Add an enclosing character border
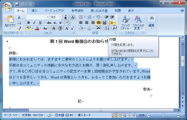The height and width of the screenshot is (120, 187). point(72,17)
